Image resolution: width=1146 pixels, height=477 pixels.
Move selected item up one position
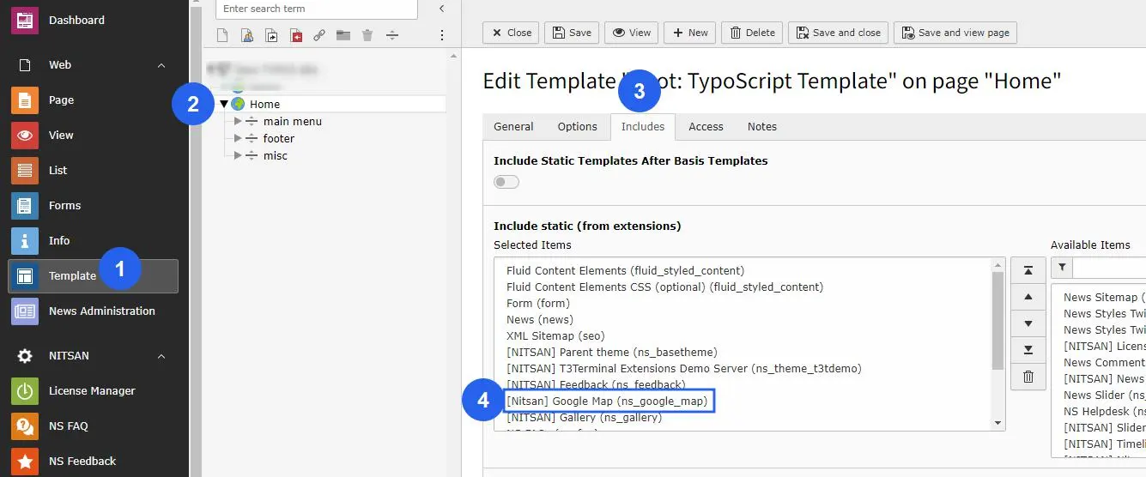click(1028, 298)
